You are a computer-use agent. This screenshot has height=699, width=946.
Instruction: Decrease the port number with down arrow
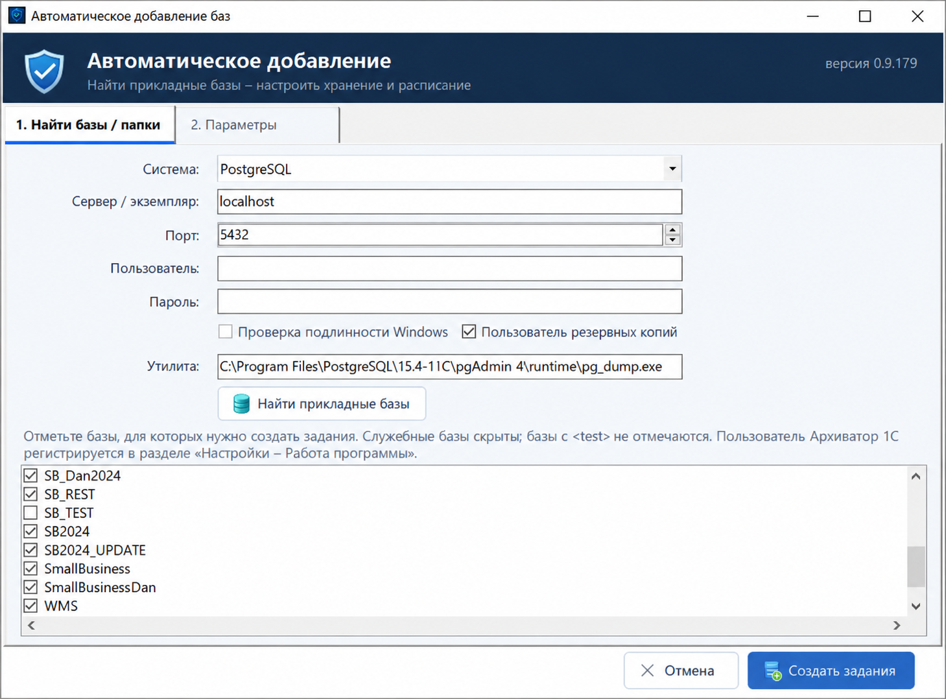(x=672, y=241)
